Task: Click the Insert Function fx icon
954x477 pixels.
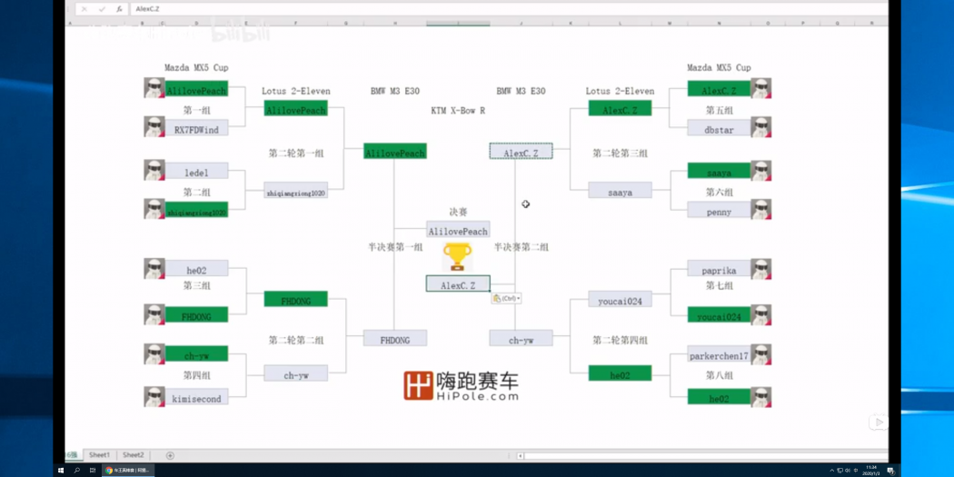Action: click(x=119, y=9)
